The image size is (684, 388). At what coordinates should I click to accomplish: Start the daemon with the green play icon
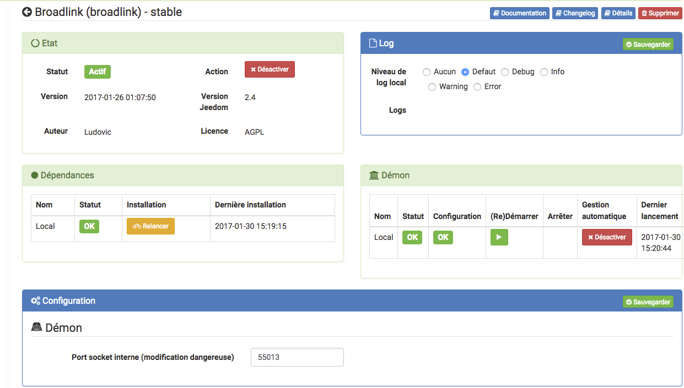click(x=499, y=237)
